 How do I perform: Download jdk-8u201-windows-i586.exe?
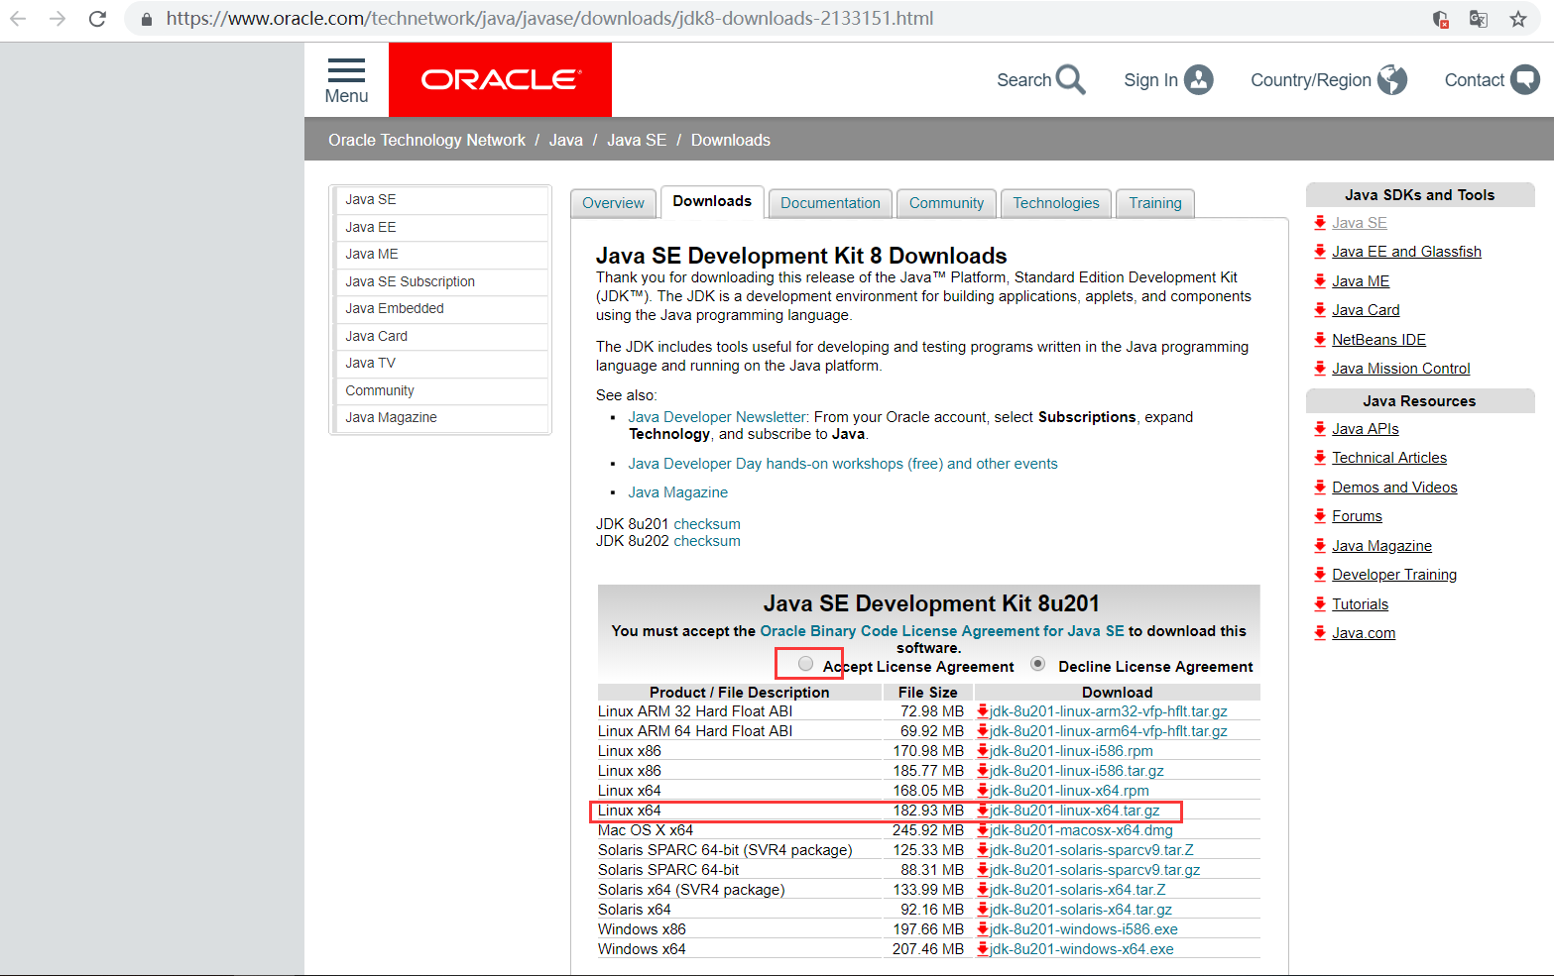pos(1084,929)
